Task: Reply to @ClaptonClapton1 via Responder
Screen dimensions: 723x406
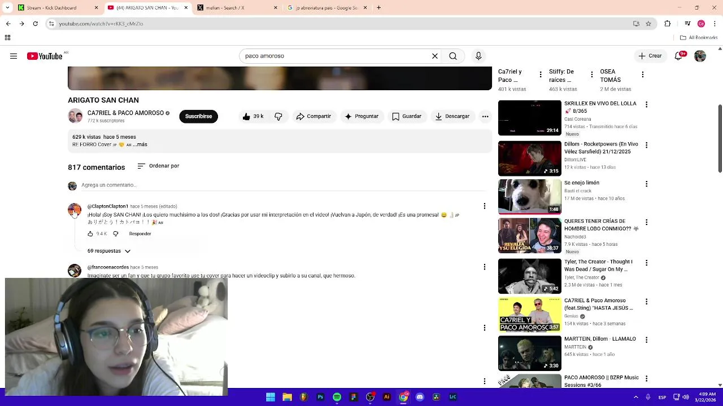Action: coord(140,233)
